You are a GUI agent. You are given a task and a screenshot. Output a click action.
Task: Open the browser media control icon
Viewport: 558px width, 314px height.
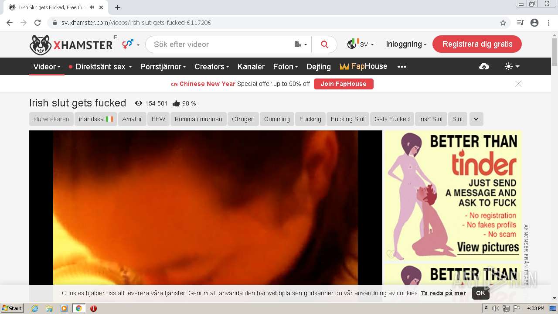coord(520,23)
